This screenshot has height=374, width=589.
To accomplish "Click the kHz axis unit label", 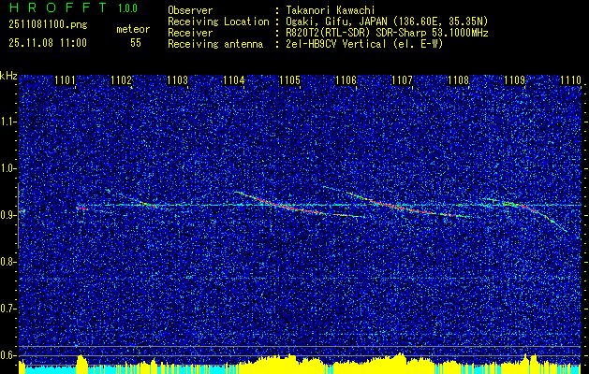I will [8, 75].
